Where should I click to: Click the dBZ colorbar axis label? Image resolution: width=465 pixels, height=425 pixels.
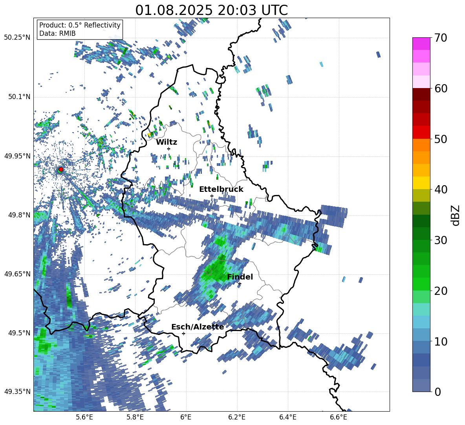(x=456, y=215)
